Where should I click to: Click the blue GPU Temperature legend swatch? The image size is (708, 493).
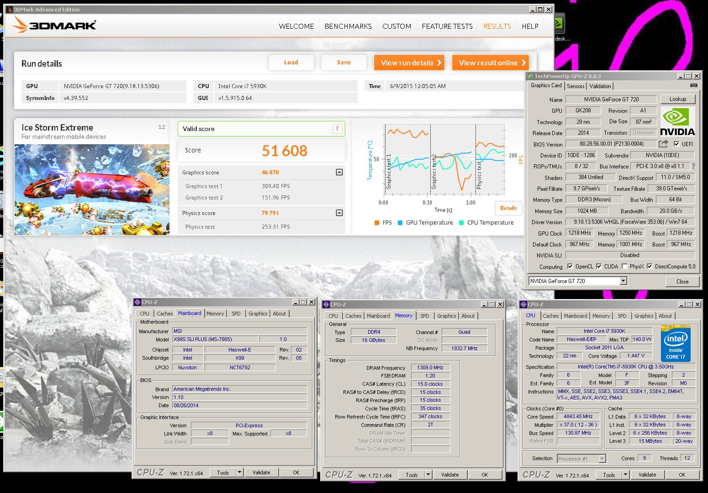tap(400, 223)
